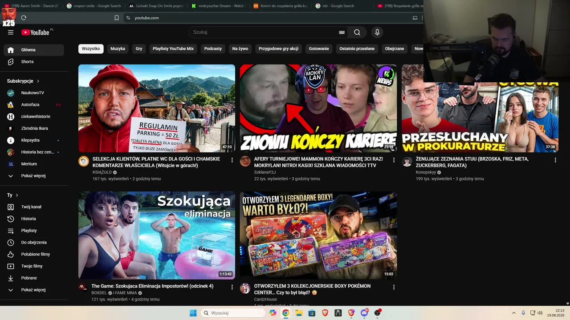570x320 pixels.
Task: Select the Gotowanie filter chip
Action: click(x=319, y=48)
